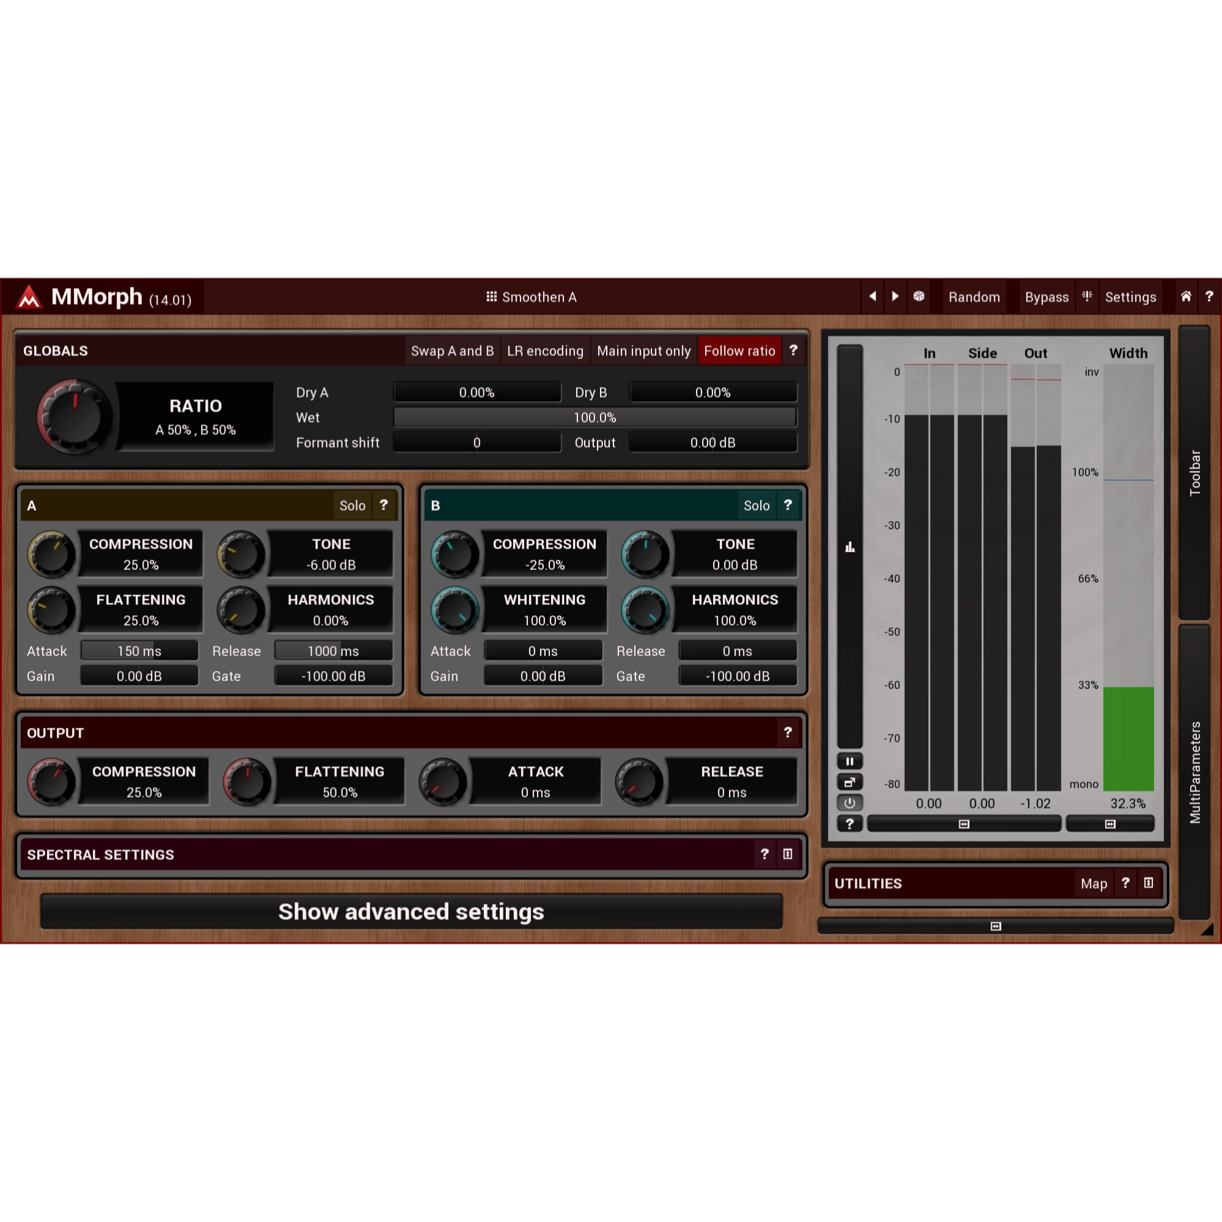This screenshot has width=1222, height=1222.
Task: Open help for the Output panel
Action: pos(788,732)
